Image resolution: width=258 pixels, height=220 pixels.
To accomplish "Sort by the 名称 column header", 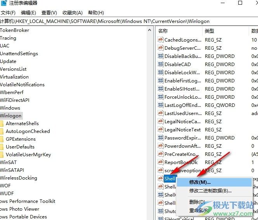I will [179, 31].
